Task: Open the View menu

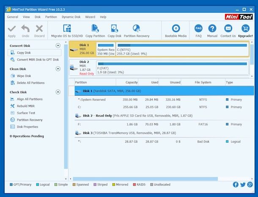Action: [x=26, y=17]
